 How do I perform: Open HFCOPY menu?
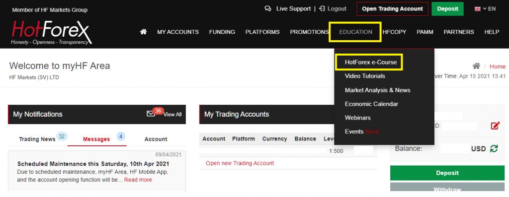tap(394, 32)
